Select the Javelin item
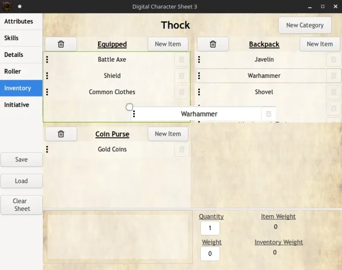 click(x=264, y=60)
